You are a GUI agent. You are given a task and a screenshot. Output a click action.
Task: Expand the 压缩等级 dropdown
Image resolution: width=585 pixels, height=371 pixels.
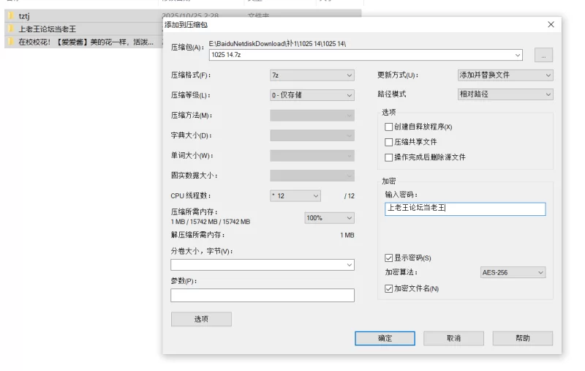click(x=312, y=95)
